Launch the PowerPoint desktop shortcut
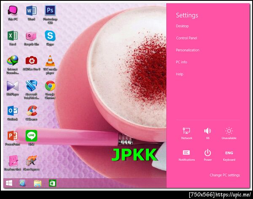This screenshot has width=253, height=199. pyautogui.click(x=13, y=138)
